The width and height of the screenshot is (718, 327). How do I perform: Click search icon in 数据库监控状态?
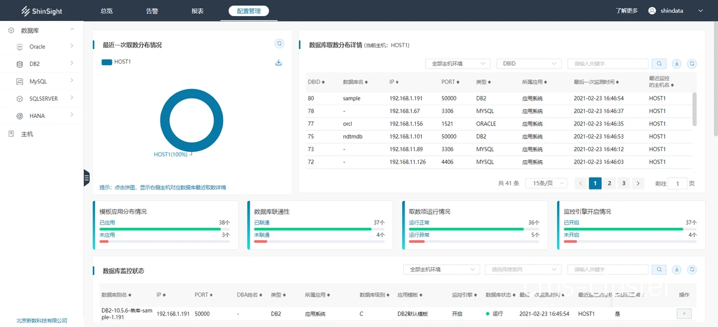659,270
